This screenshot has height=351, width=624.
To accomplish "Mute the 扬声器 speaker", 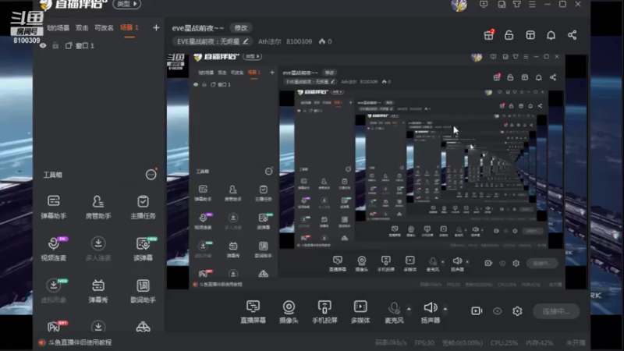I will pyautogui.click(x=431, y=311).
